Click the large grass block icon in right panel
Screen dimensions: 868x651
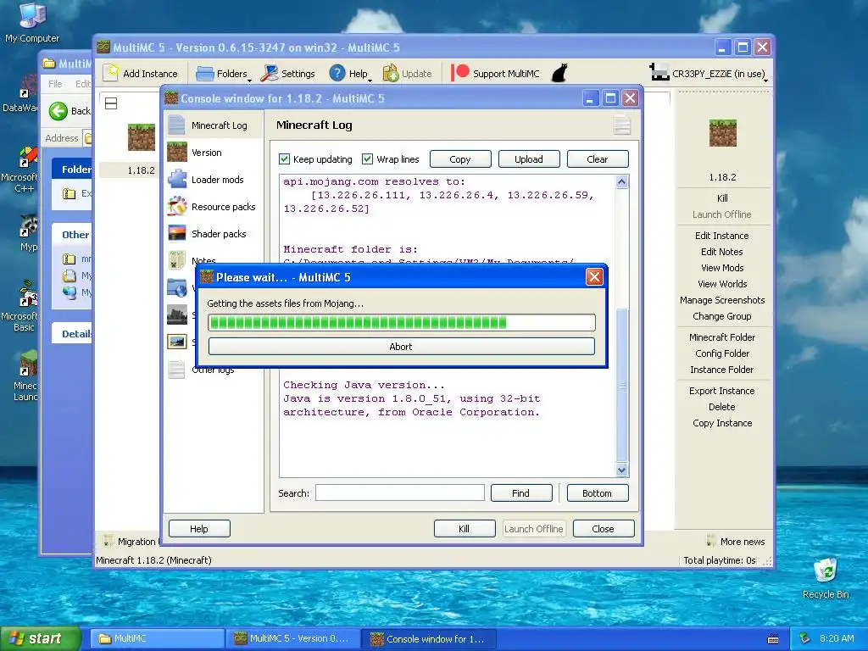[x=722, y=133]
